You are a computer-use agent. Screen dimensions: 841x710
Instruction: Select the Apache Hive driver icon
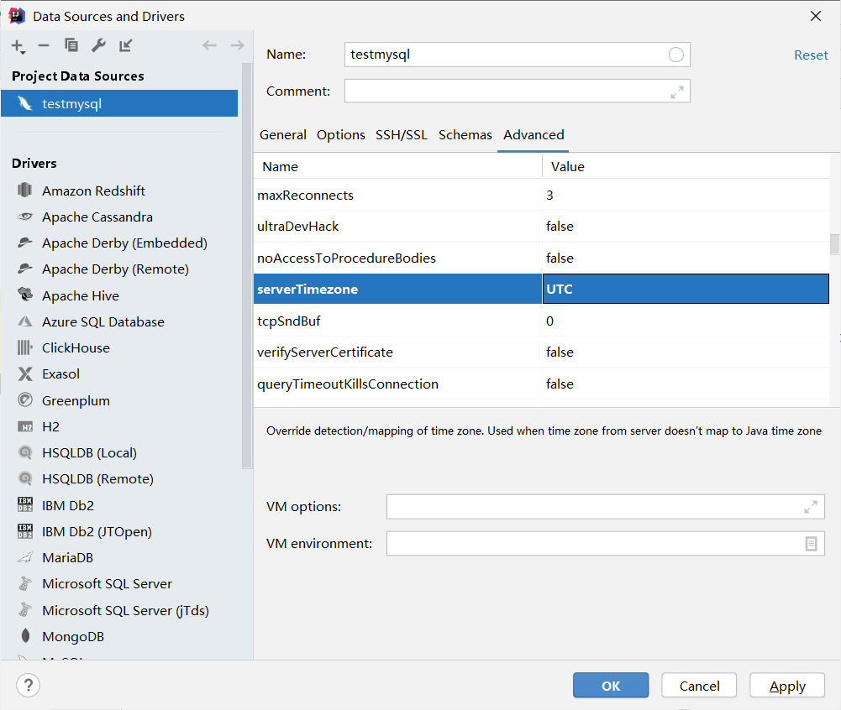(x=27, y=295)
